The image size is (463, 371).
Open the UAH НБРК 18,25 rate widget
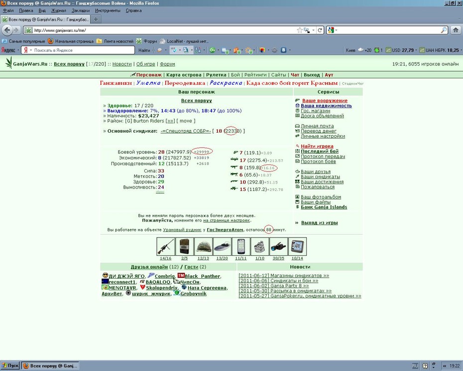439,50
